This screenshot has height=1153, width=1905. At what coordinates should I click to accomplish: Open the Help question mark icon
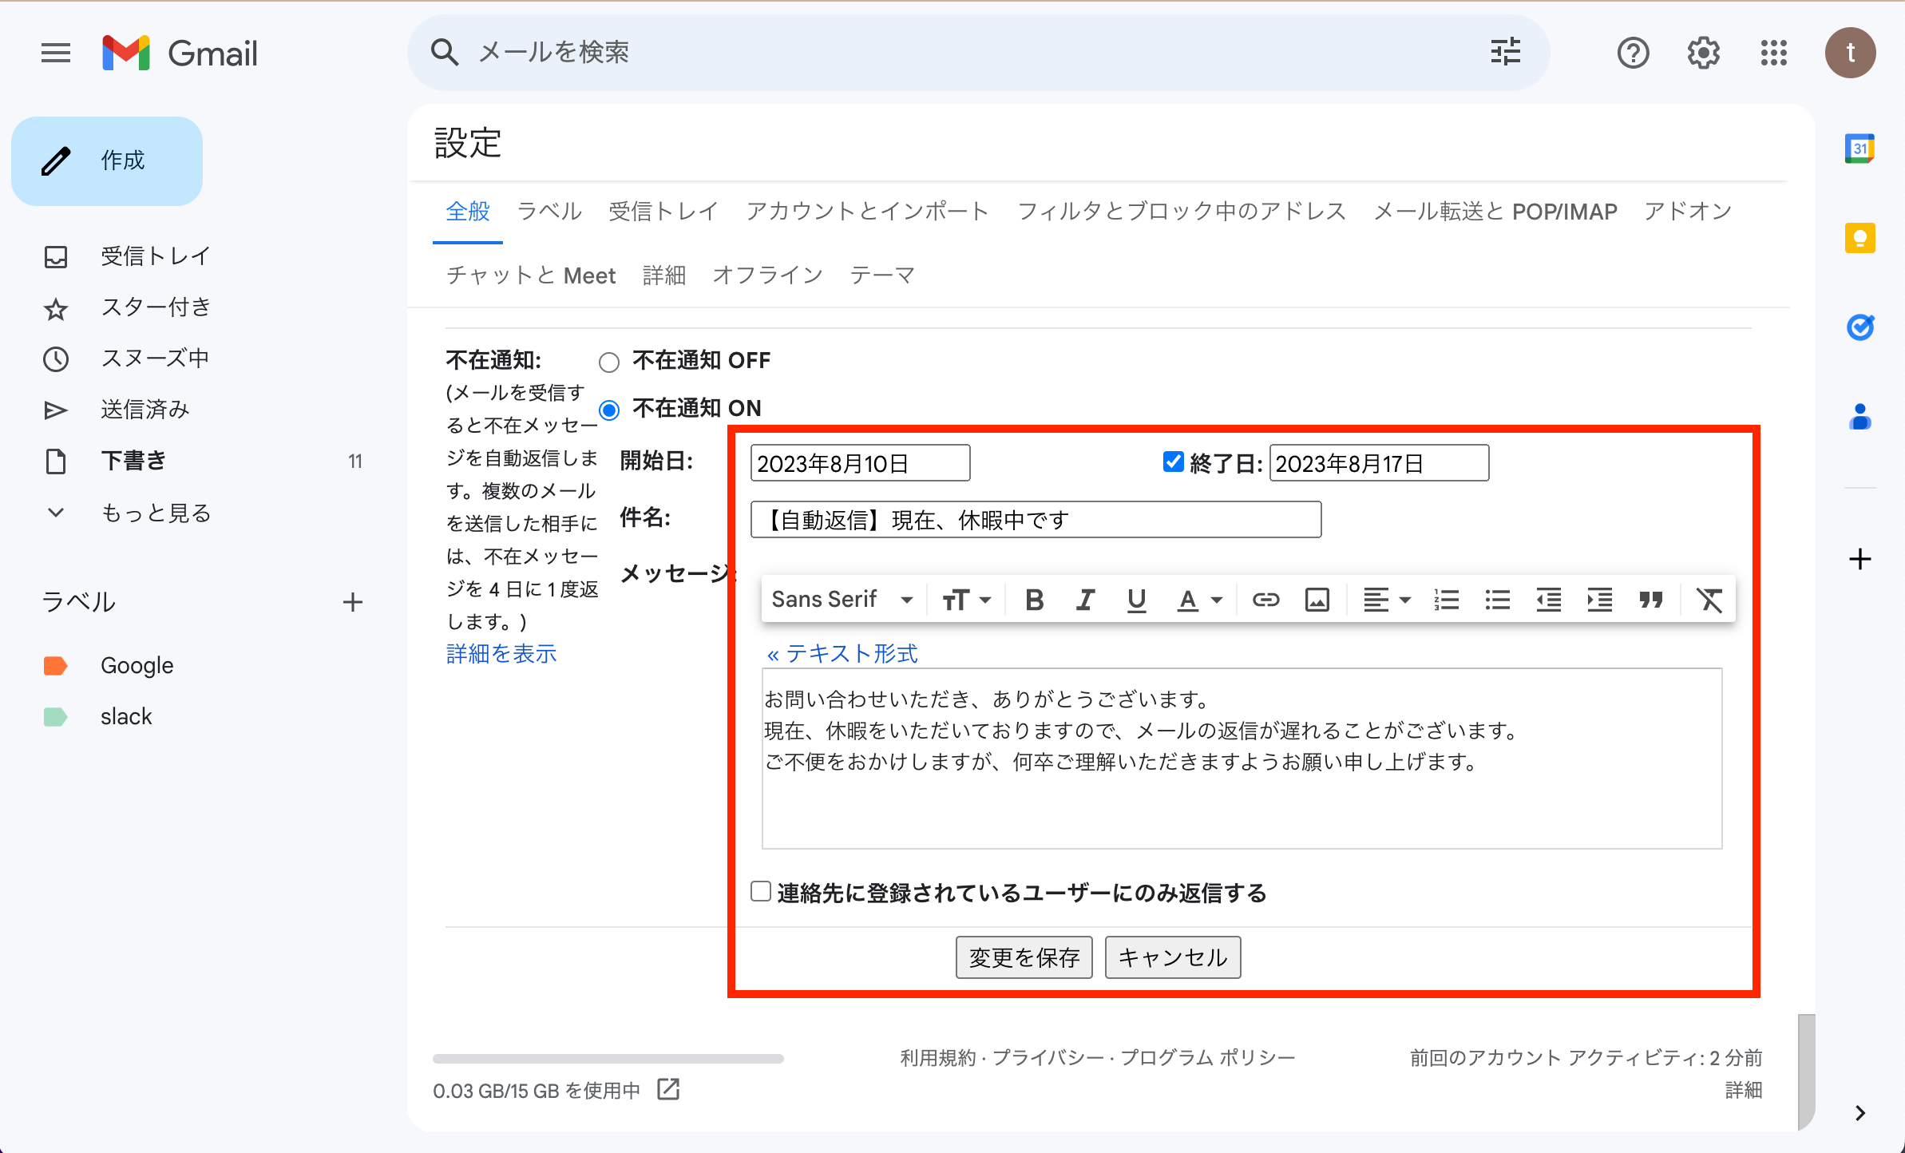pyautogui.click(x=1633, y=53)
